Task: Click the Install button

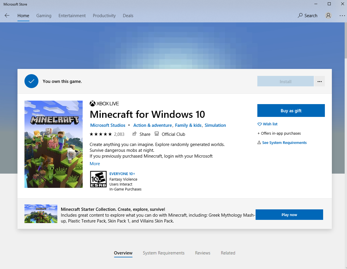Action: pos(286,81)
